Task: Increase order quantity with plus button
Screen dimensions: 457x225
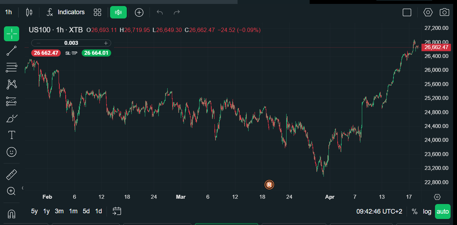Action: click(106, 43)
